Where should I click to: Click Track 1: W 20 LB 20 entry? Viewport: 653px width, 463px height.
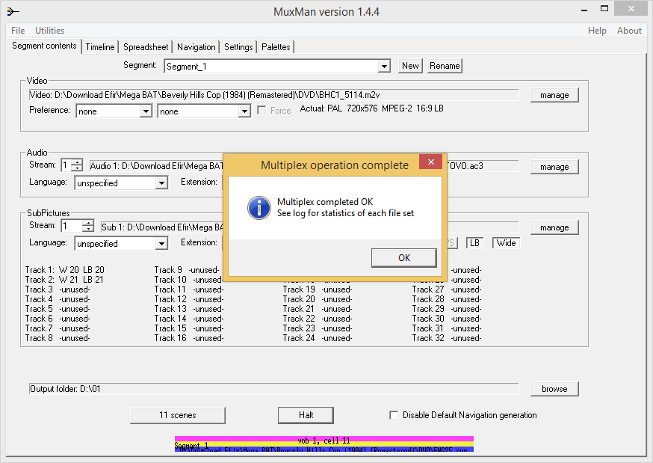click(64, 270)
